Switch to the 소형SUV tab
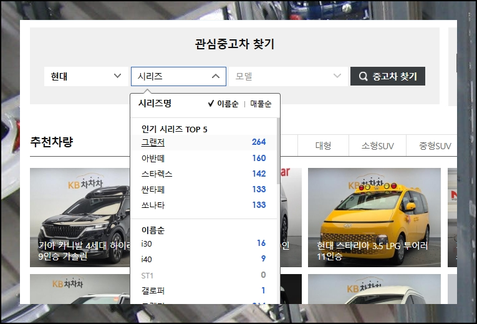The width and height of the screenshot is (477, 324). (377, 145)
